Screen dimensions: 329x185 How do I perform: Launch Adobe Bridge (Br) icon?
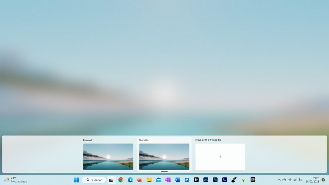pyautogui.click(x=196, y=180)
